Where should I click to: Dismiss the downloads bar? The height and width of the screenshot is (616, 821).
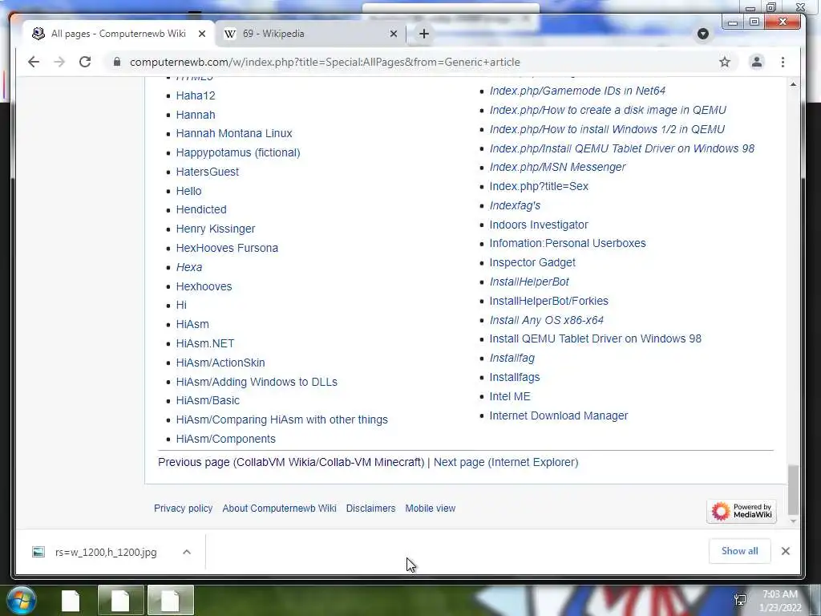[x=786, y=551]
